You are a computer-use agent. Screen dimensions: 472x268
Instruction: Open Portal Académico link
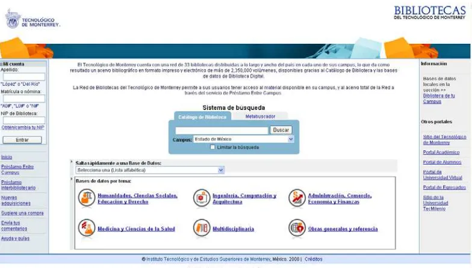[x=441, y=153]
